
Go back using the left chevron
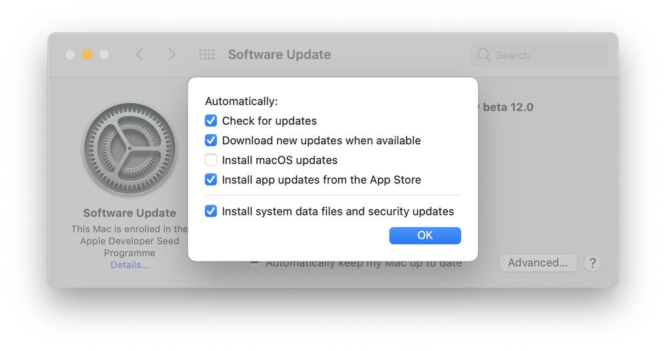[x=139, y=55]
